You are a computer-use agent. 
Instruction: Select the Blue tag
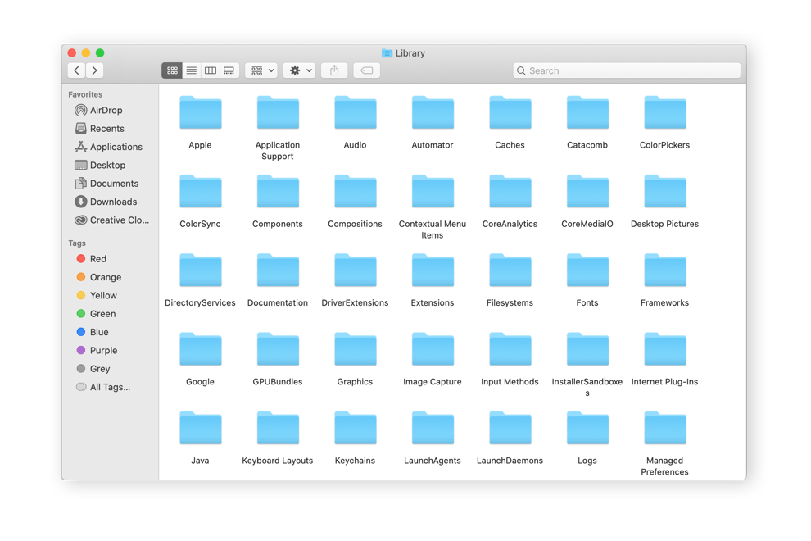click(x=93, y=332)
